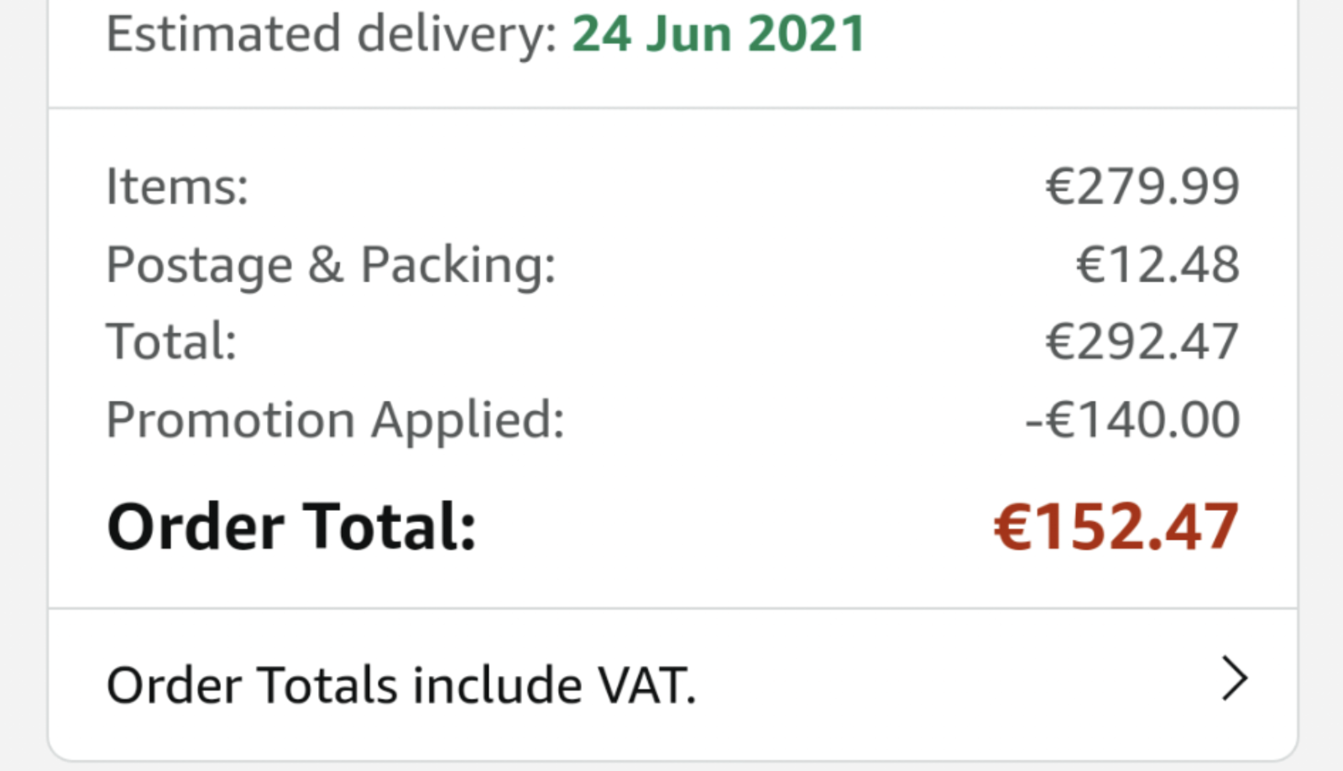This screenshot has width=1343, height=771.
Task: Select the word VAT in the notice
Action: click(646, 685)
